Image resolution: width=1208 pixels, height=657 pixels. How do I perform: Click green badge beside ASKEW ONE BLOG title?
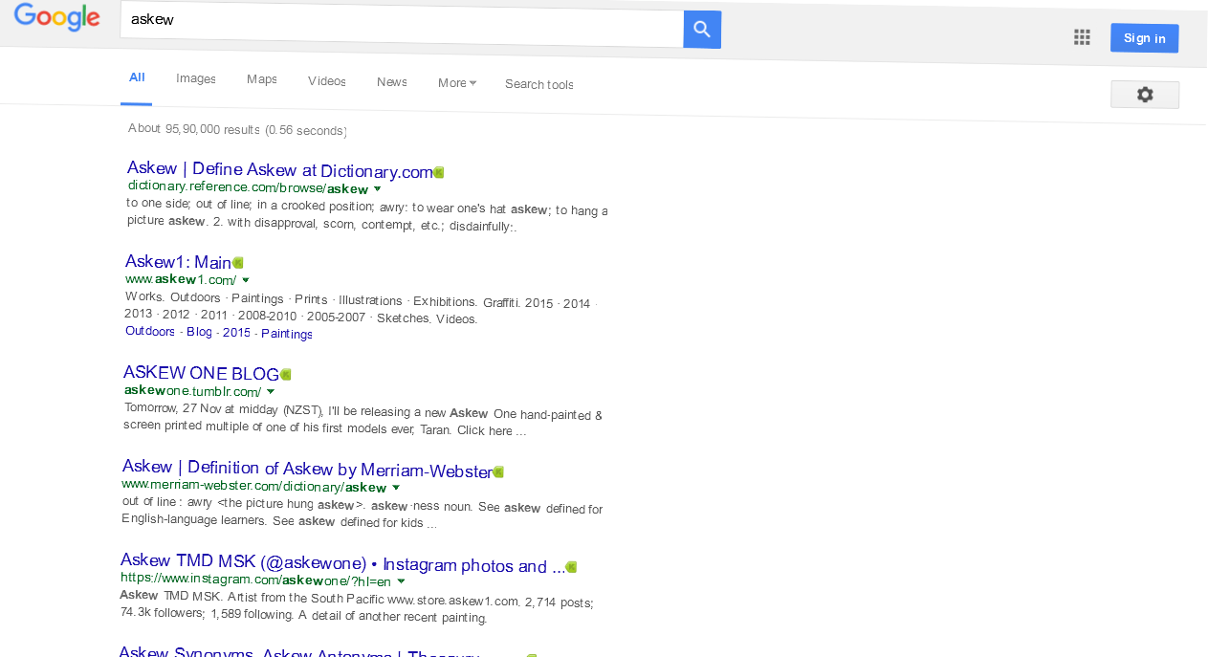click(285, 374)
